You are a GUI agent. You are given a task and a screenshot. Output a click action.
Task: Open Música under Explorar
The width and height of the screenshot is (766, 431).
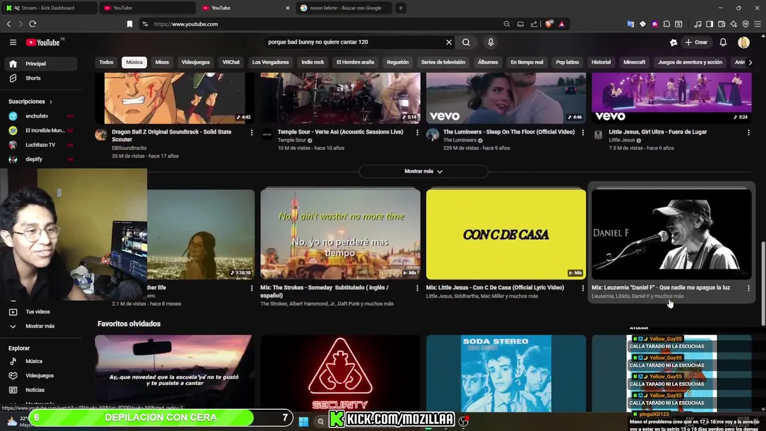[x=39, y=362]
